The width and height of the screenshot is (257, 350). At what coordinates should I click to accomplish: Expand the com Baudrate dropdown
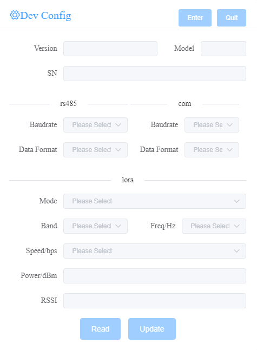click(x=212, y=125)
